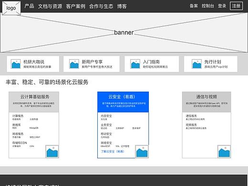Open the 了解云安全（易盾） link
This screenshot has height=186, width=248.
[x=113, y=151]
